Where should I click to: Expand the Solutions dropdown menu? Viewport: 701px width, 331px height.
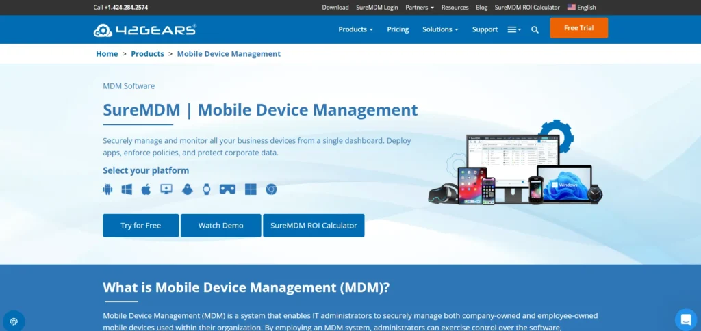(440, 29)
